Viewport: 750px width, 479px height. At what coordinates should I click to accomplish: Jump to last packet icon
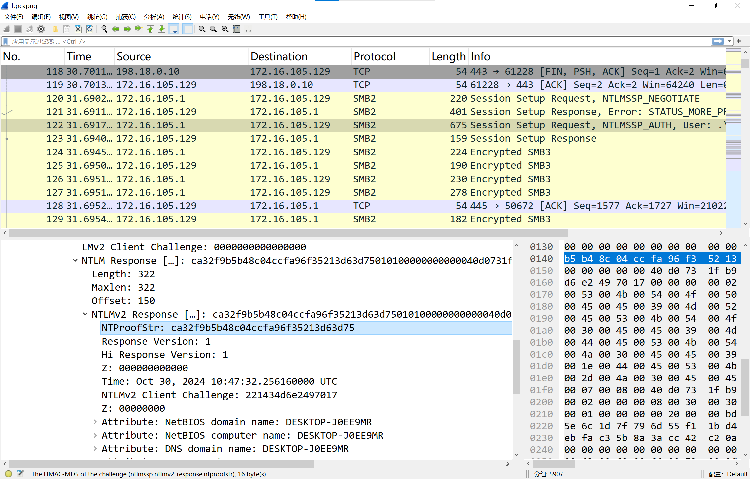click(x=162, y=29)
